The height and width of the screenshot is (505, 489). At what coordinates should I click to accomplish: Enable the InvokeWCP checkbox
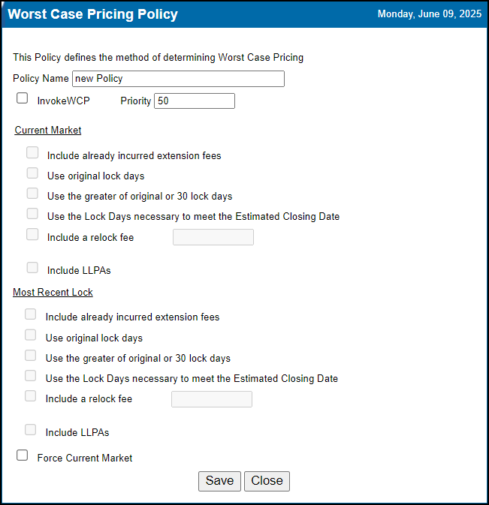click(22, 98)
